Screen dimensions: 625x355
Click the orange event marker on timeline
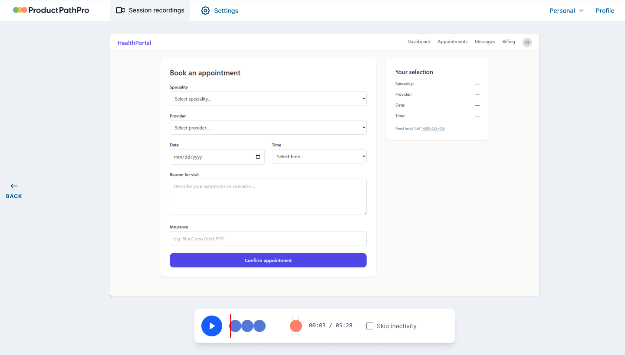pyautogui.click(x=296, y=326)
